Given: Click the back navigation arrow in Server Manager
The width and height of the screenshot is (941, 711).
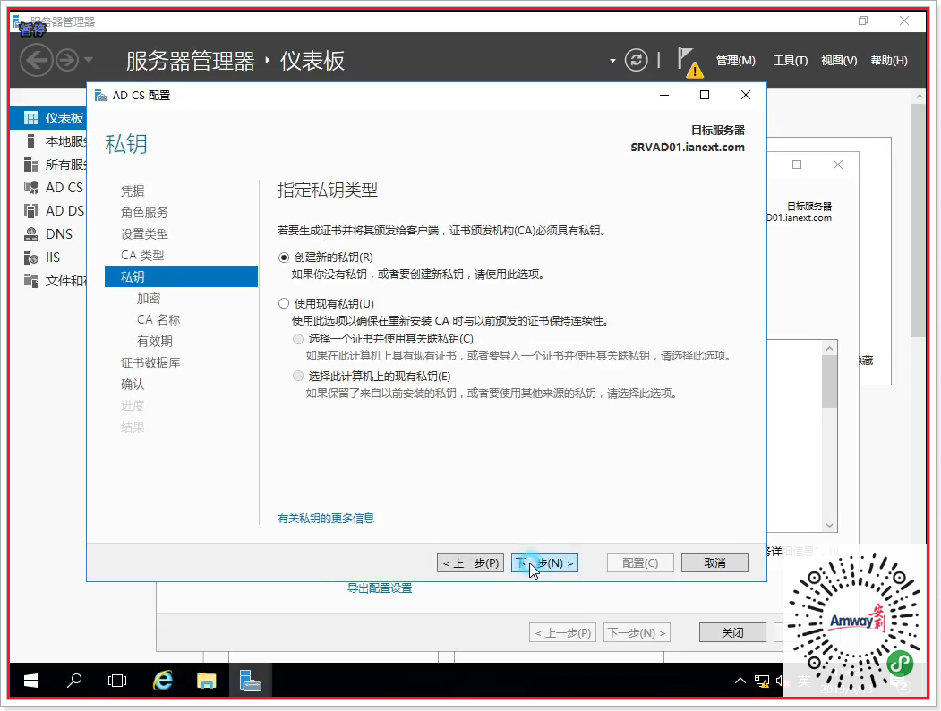Looking at the screenshot, I should [36, 61].
